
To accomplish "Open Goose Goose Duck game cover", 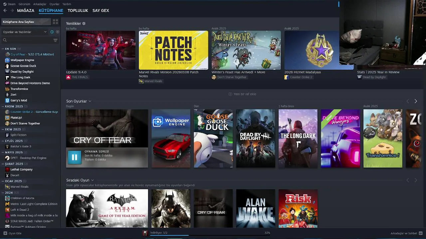I will tap(213, 138).
